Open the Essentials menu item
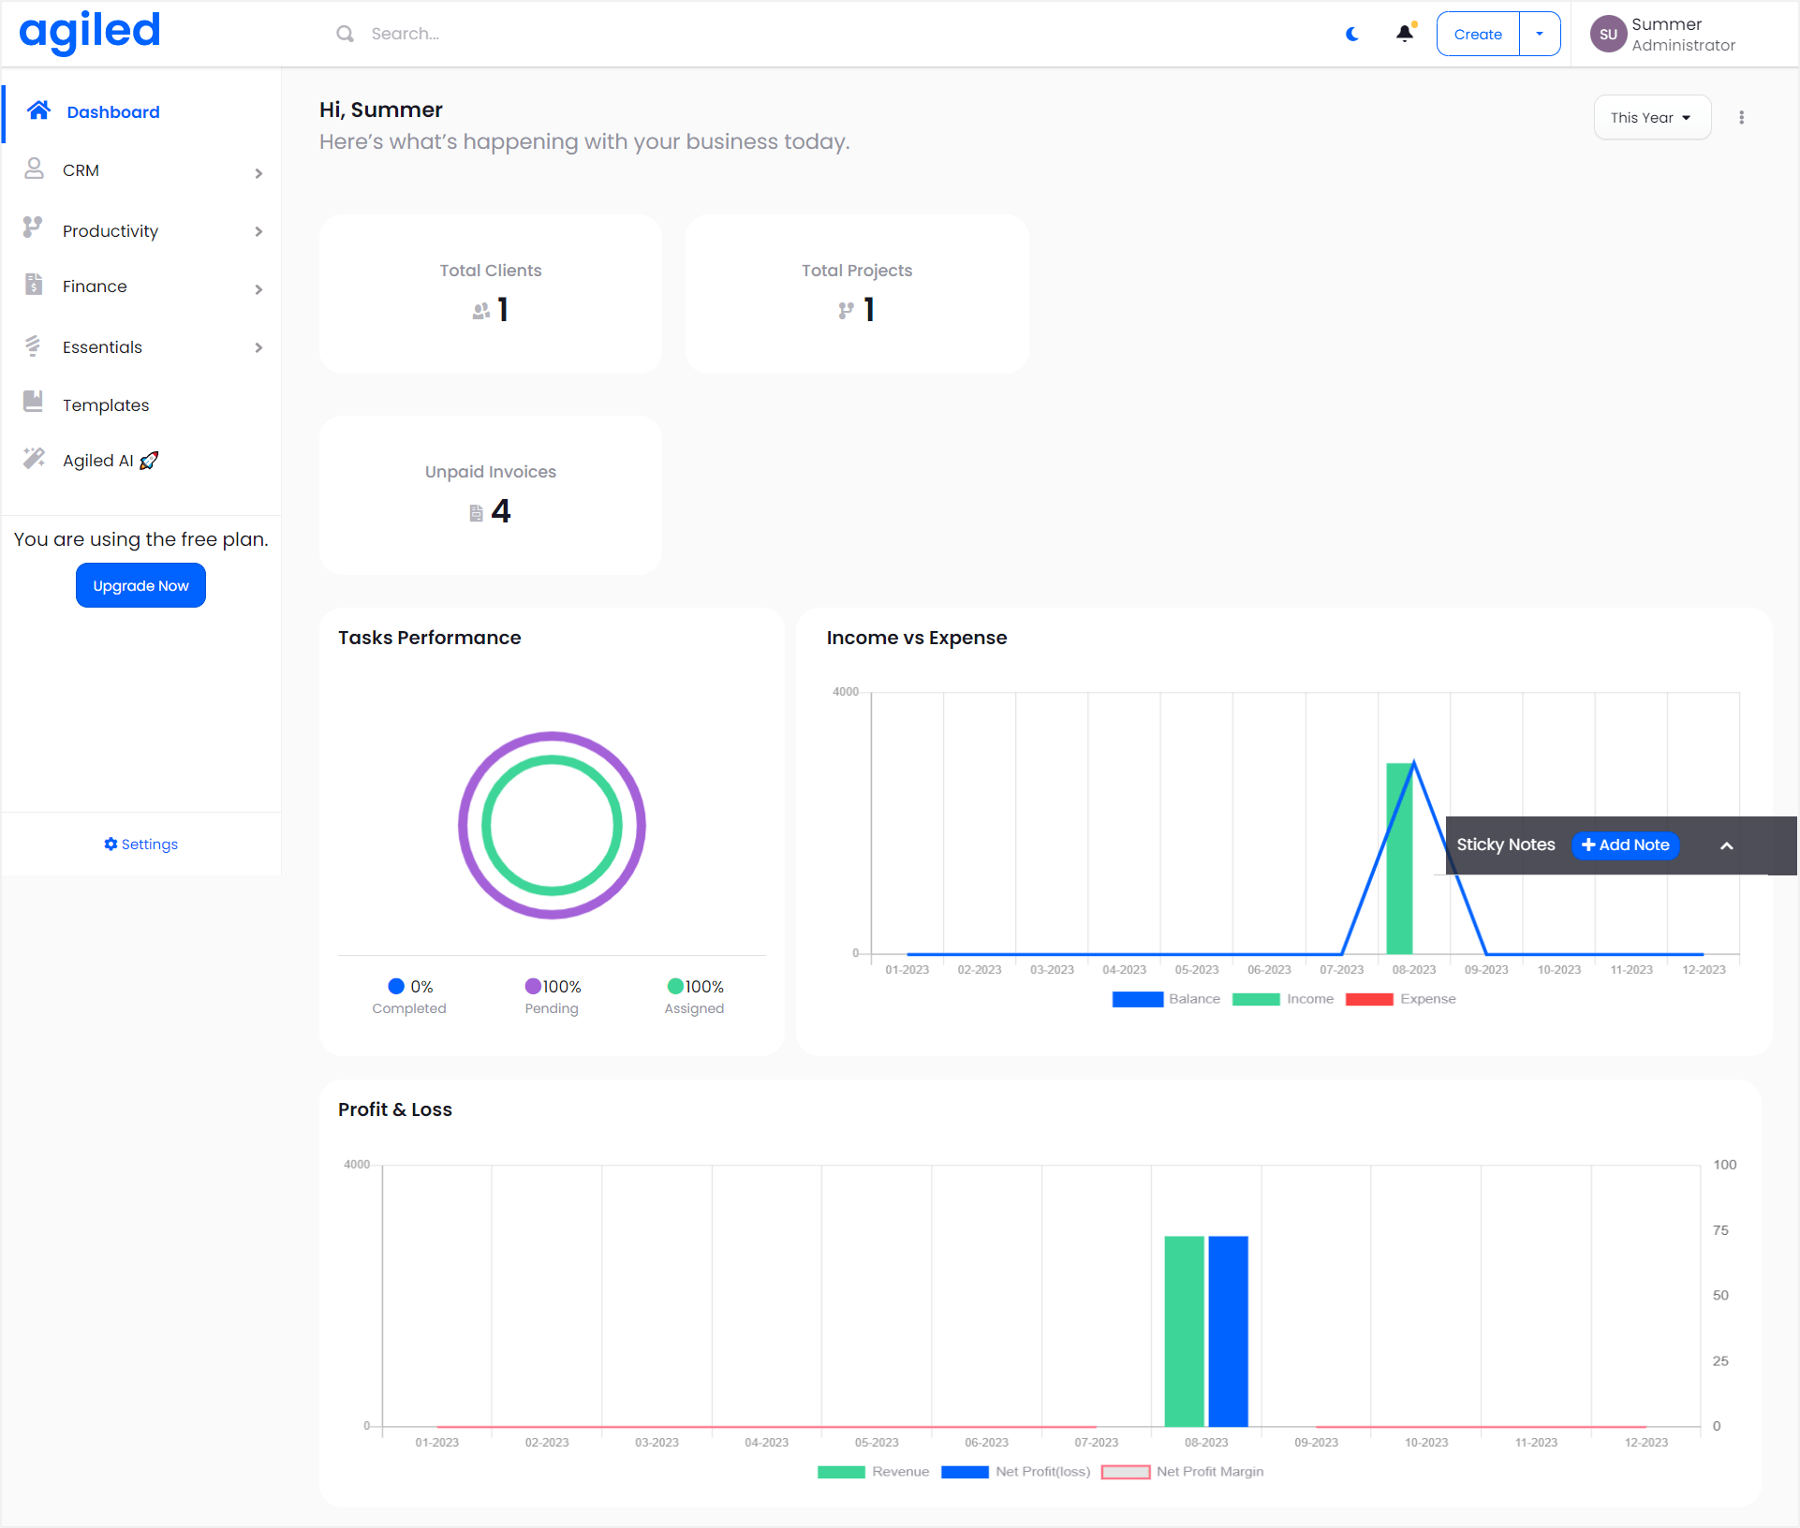 [x=140, y=347]
